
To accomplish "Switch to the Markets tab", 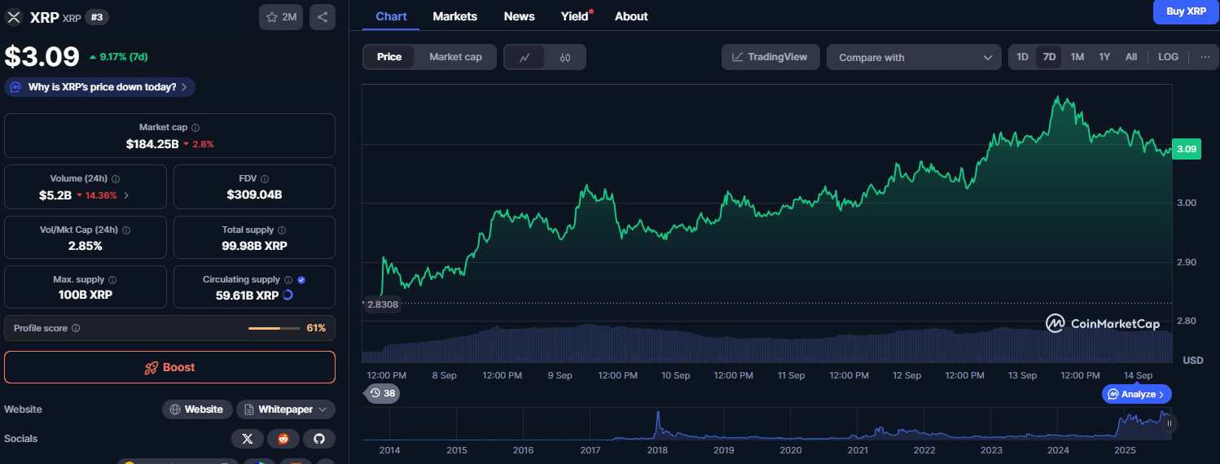I will click(x=455, y=16).
